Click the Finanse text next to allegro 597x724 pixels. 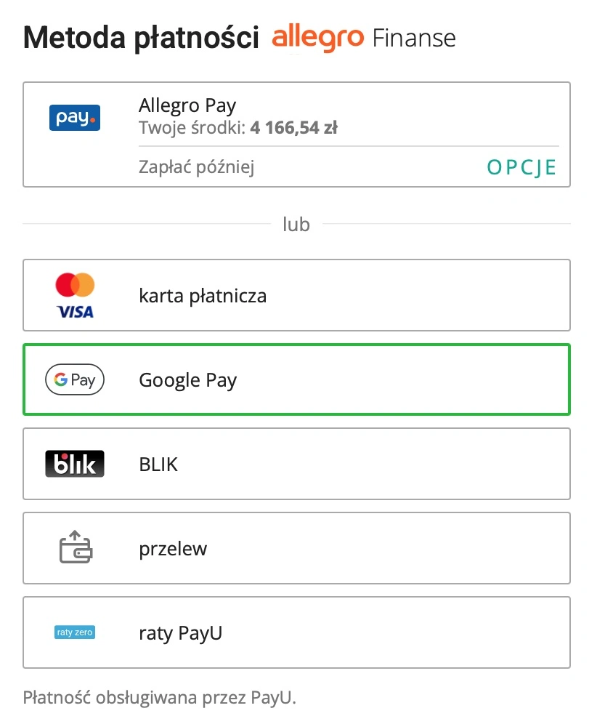click(414, 39)
